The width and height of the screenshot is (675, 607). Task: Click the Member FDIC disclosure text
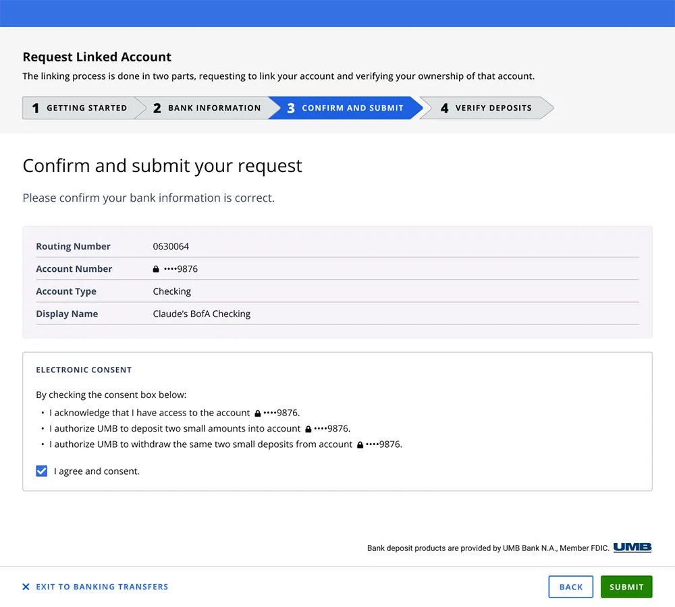(x=488, y=548)
